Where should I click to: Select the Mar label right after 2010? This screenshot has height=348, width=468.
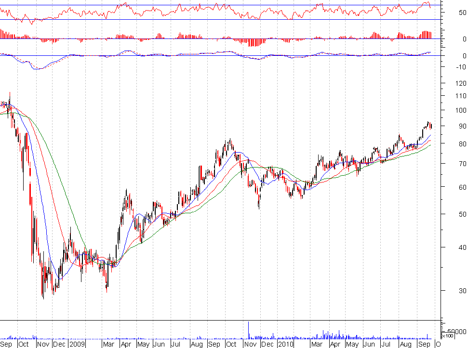click(317, 344)
